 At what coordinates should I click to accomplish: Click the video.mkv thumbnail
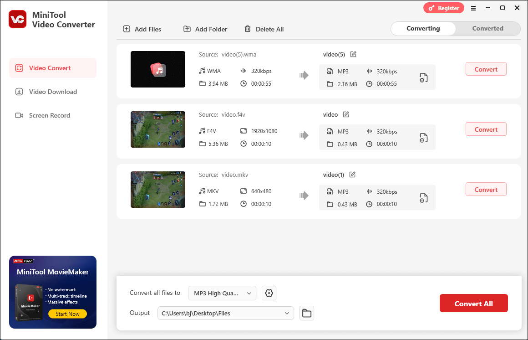click(158, 190)
